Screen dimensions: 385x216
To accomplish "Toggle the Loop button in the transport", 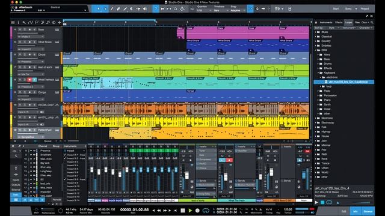I will 206,211.
